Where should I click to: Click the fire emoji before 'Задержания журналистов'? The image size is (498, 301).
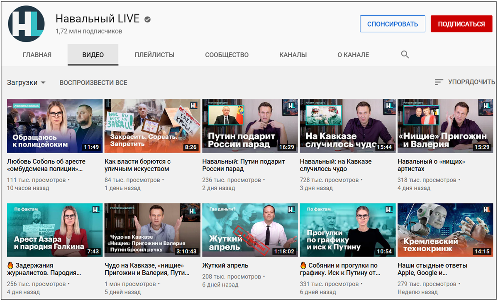click(11, 265)
